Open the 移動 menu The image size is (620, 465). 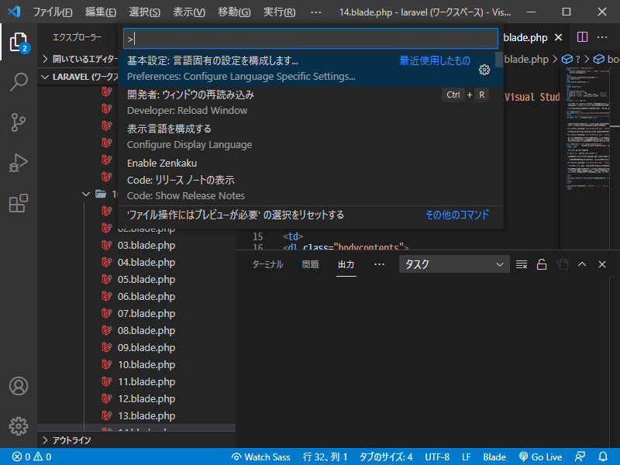(x=234, y=12)
